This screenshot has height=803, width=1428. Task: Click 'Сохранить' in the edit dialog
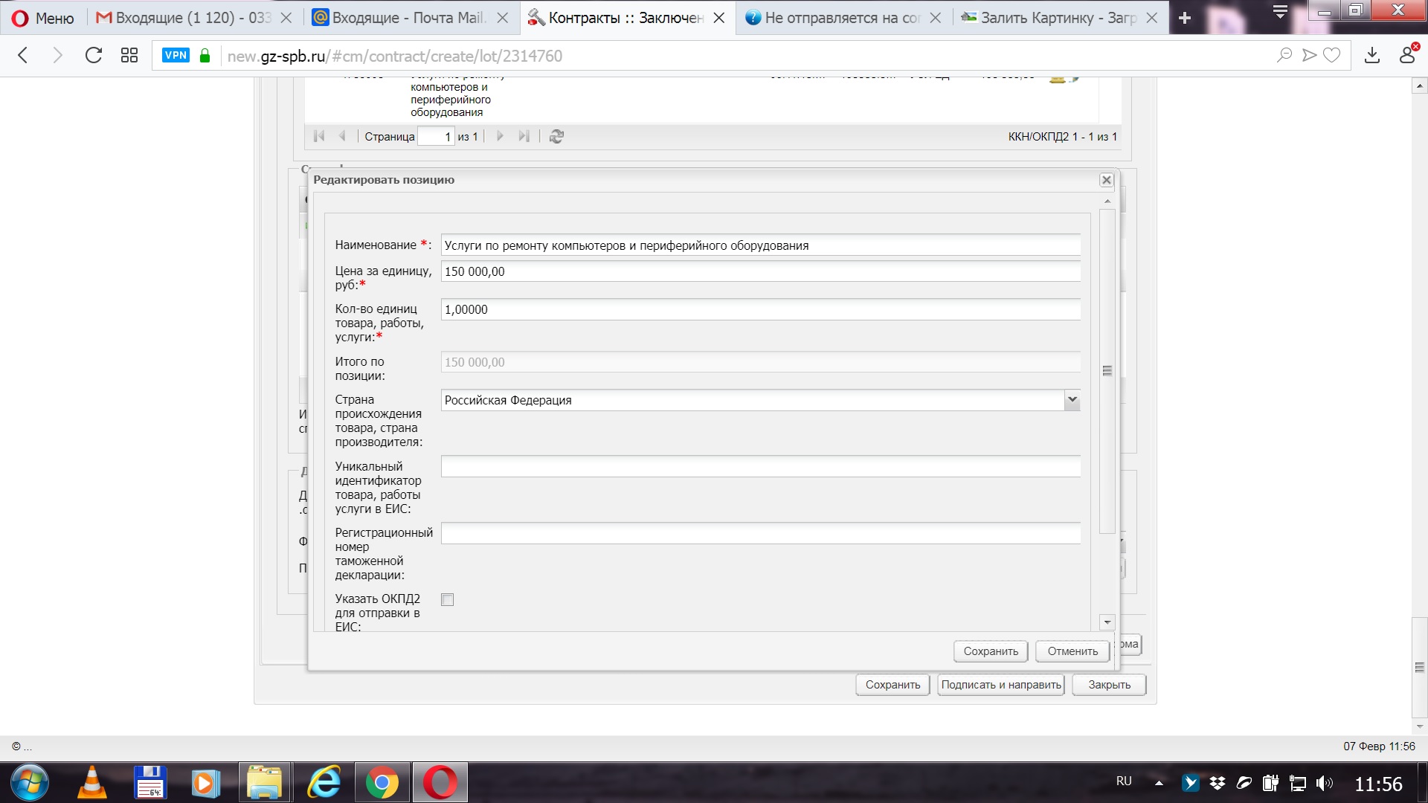tap(991, 651)
